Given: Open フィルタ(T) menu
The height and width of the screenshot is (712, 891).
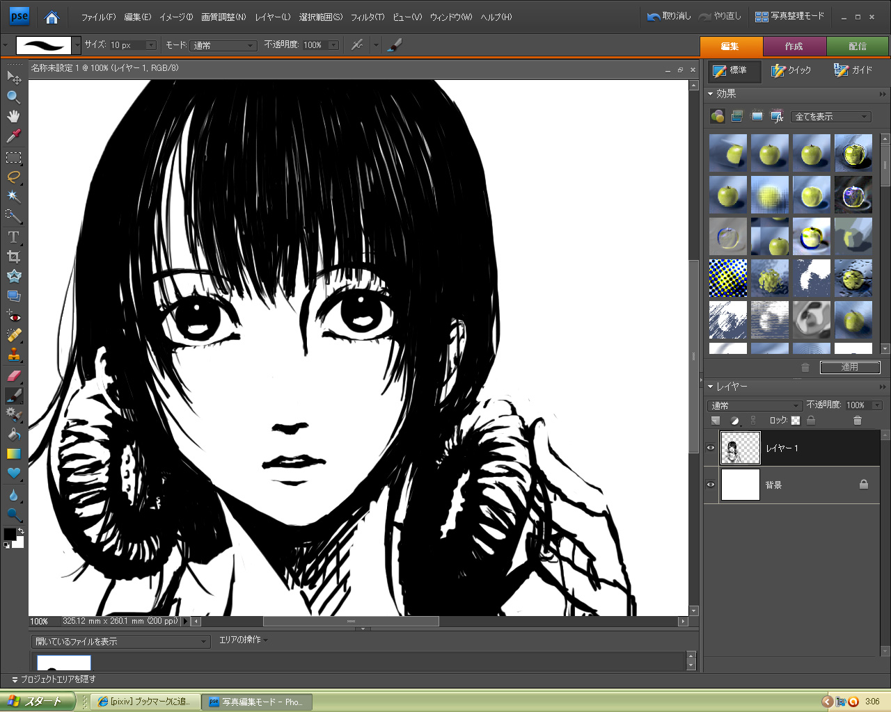Looking at the screenshot, I should 368,17.
